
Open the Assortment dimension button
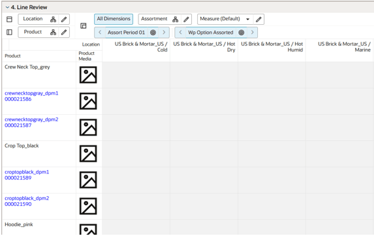[x=154, y=19]
